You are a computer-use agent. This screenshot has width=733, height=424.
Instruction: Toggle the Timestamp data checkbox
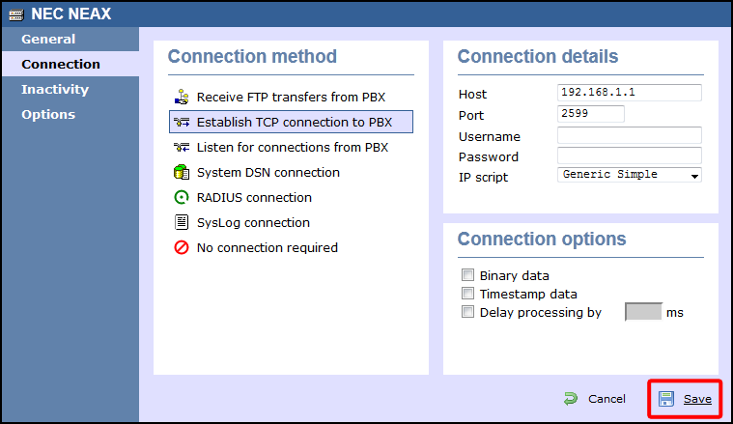pos(468,294)
